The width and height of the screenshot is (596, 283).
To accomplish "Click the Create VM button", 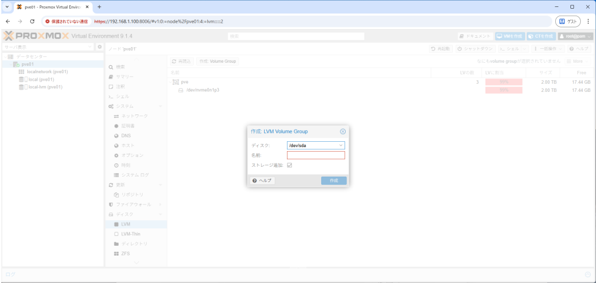I will [x=510, y=37].
